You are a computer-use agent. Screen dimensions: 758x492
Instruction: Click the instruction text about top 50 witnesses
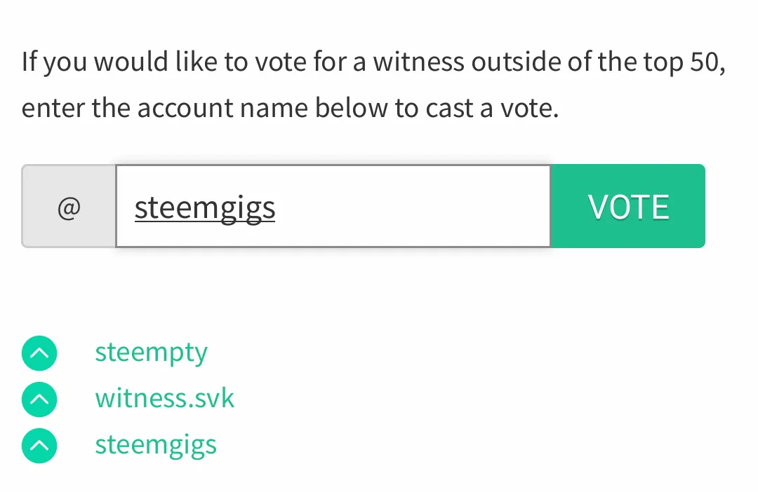(x=373, y=85)
